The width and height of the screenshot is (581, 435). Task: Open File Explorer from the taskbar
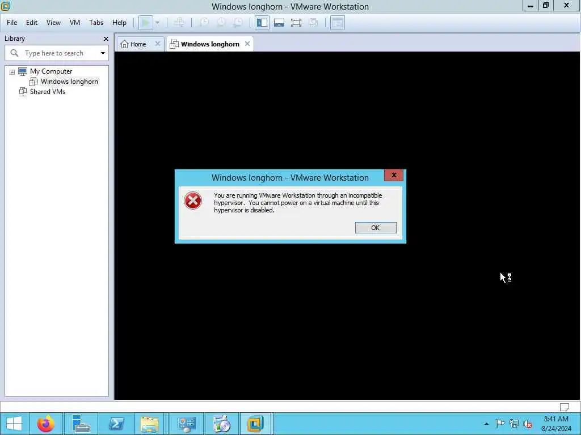tap(149, 424)
